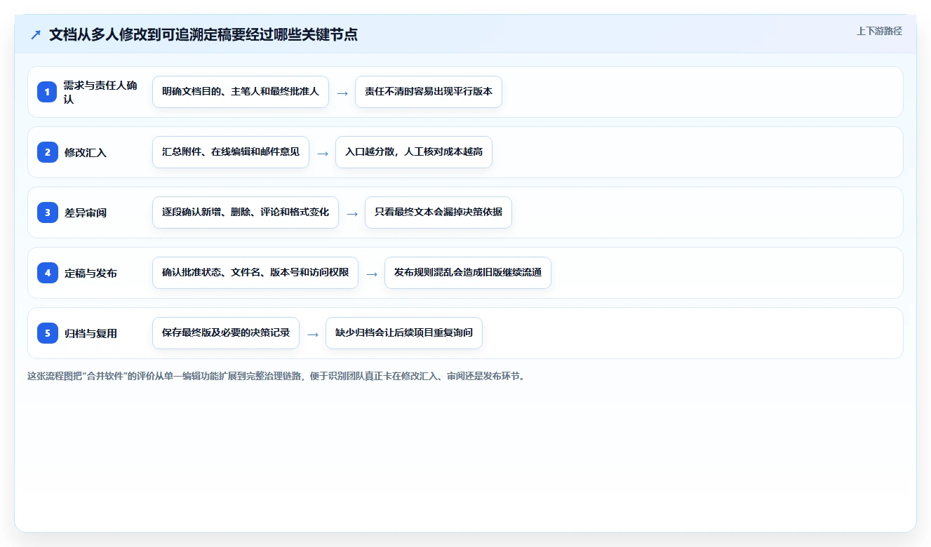Click the diagonal arrow icon beside the title

(x=36, y=34)
